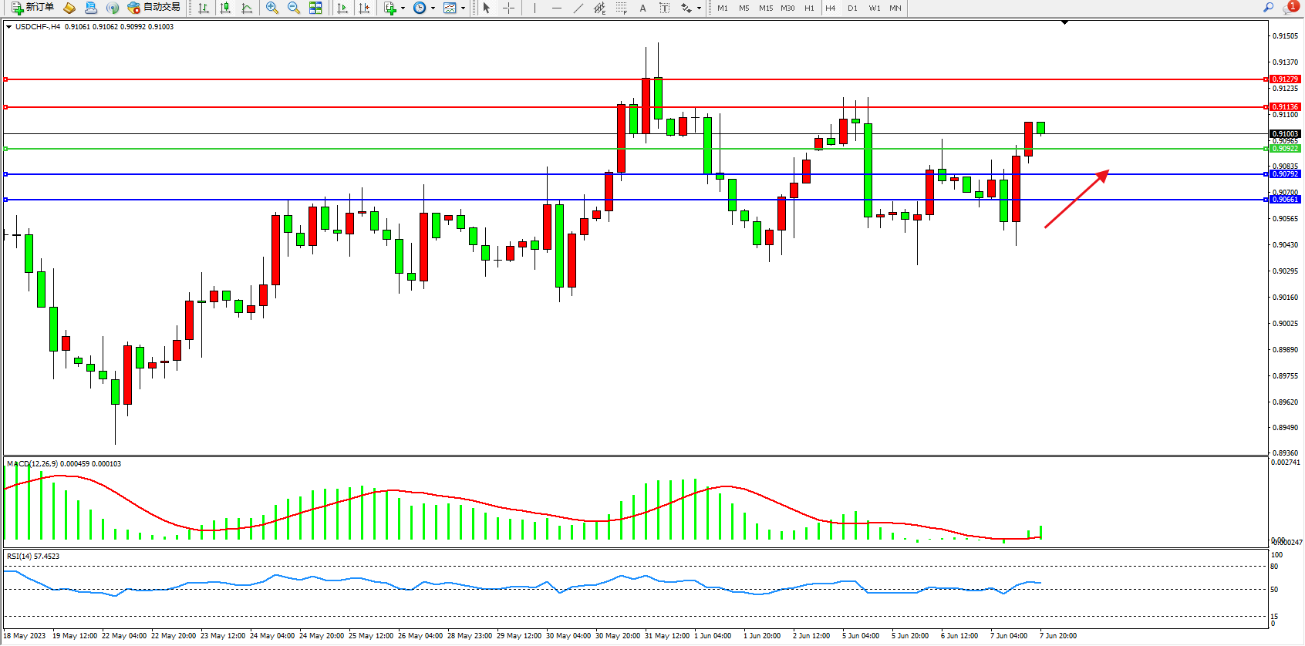Image resolution: width=1305 pixels, height=646 pixels.
Task: Click the USDCHF-,H4 chart title label
Action: [38, 27]
